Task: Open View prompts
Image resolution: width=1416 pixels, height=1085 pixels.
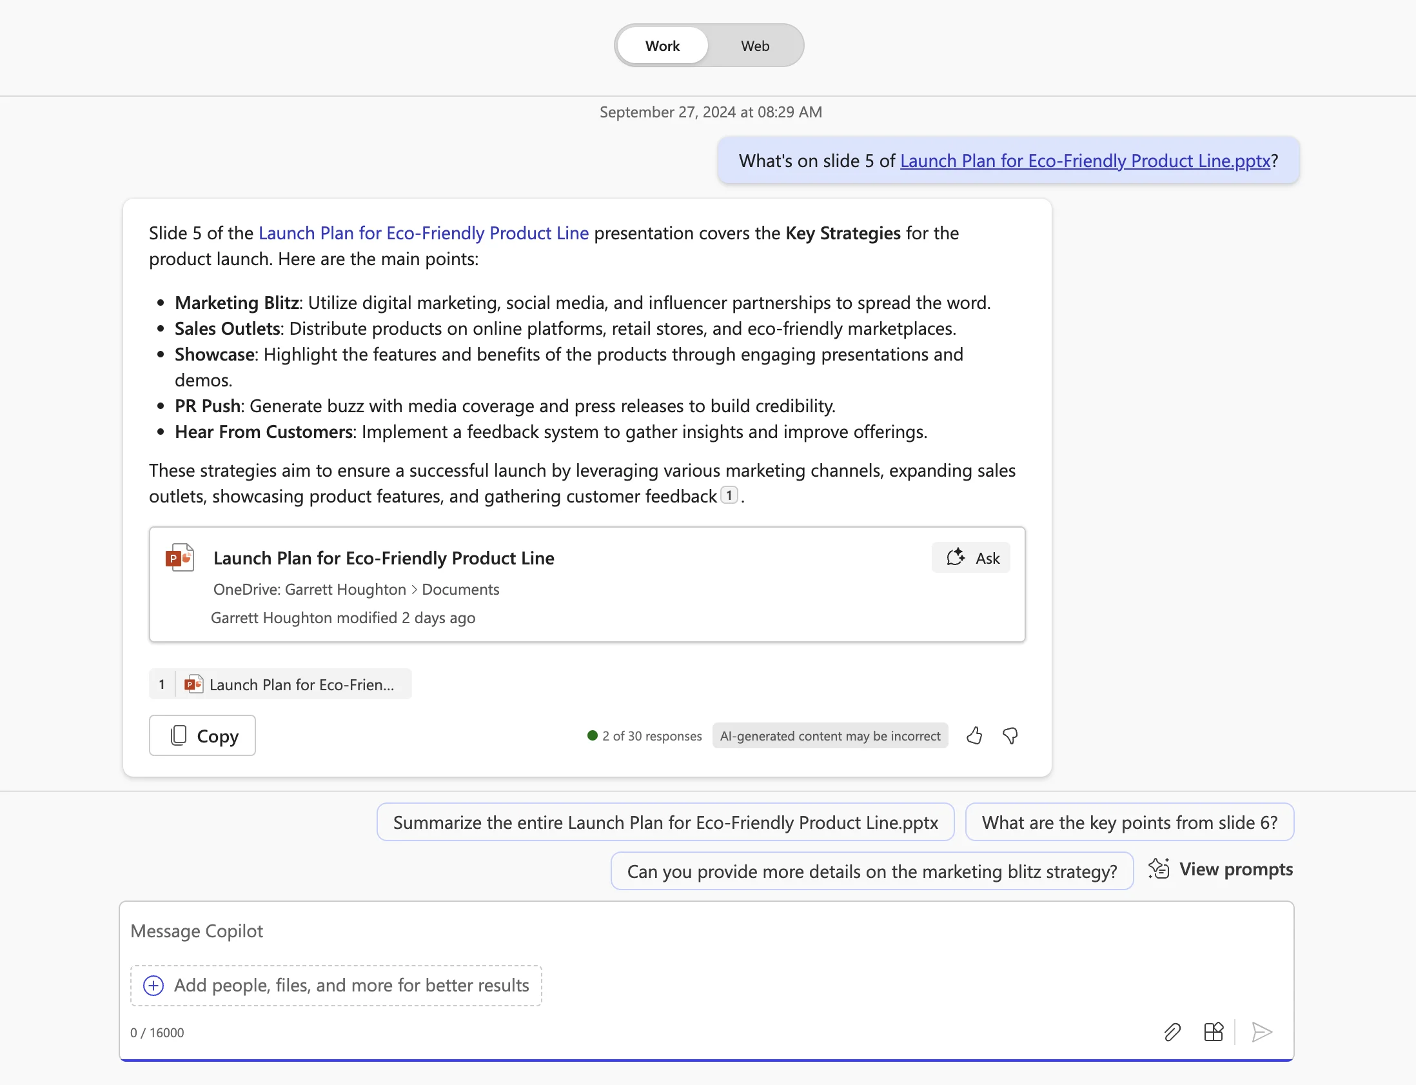Action: (1221, 870)
